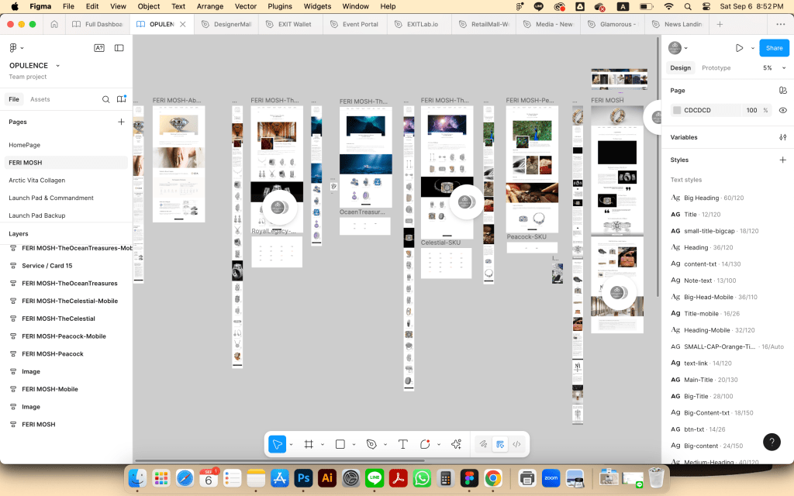The image size is (794, 496).
Task: Present prototype with the play button
Action: (x=739, y=48)
